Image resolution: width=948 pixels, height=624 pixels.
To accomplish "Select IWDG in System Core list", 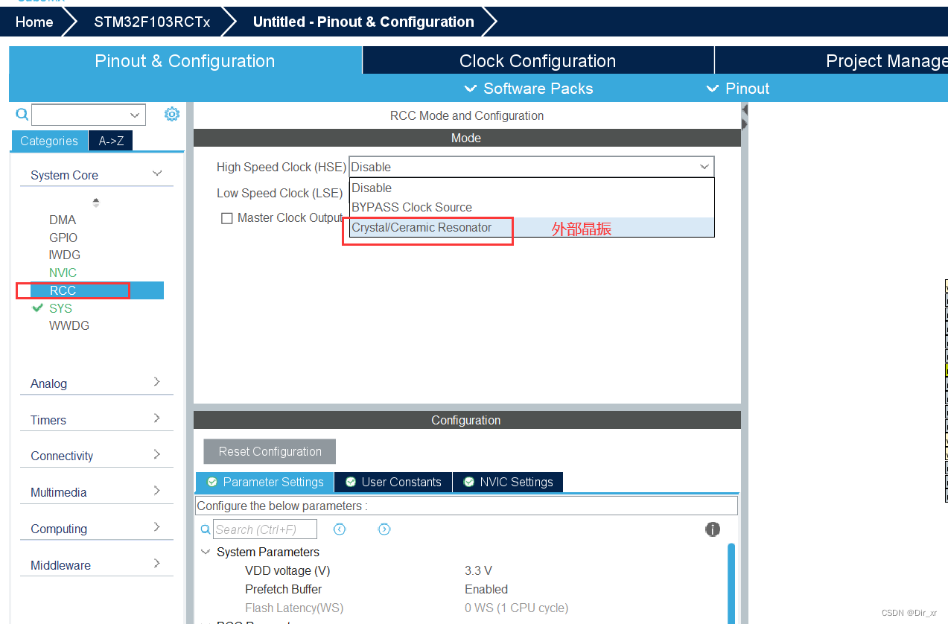I will click(65, 255).
